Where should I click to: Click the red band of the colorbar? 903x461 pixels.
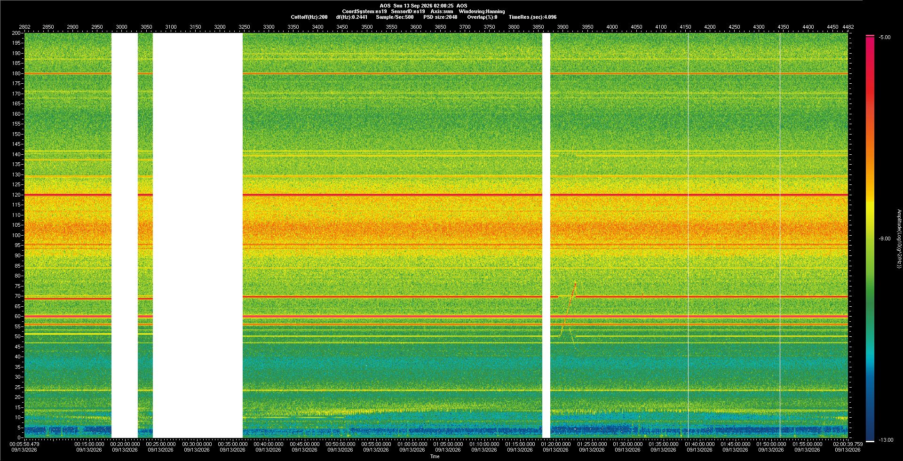point(870,85)
